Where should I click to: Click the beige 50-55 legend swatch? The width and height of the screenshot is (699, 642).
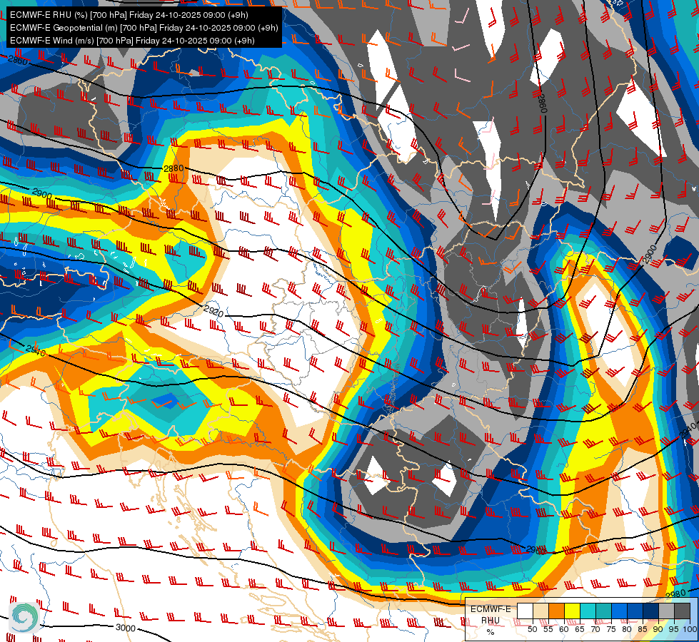[540, 611]
